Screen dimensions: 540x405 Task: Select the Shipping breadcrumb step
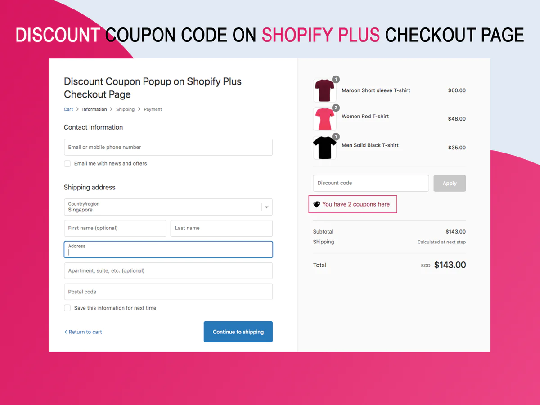pos(125,109)
